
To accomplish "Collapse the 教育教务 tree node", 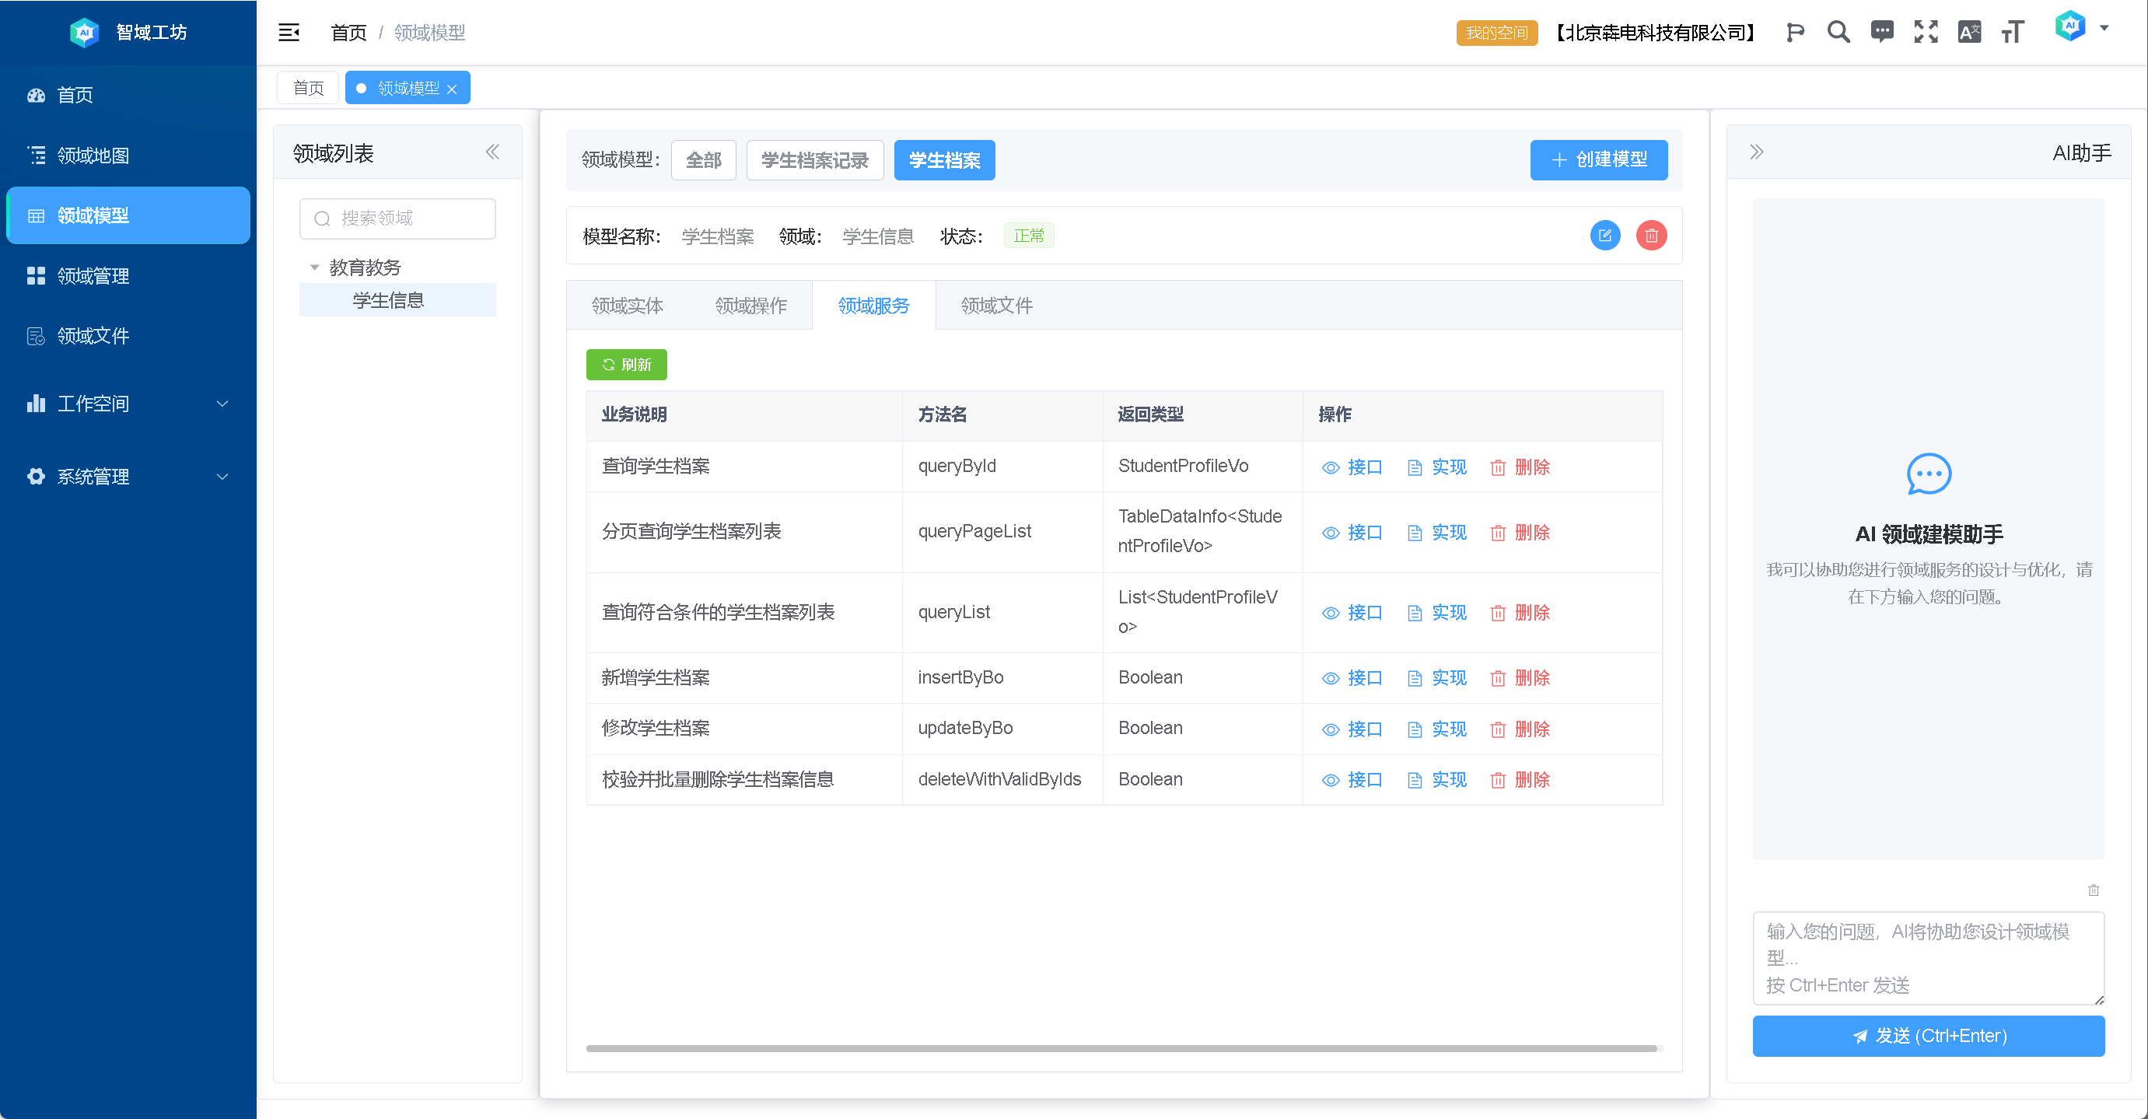I will click(x=314, y=268).
